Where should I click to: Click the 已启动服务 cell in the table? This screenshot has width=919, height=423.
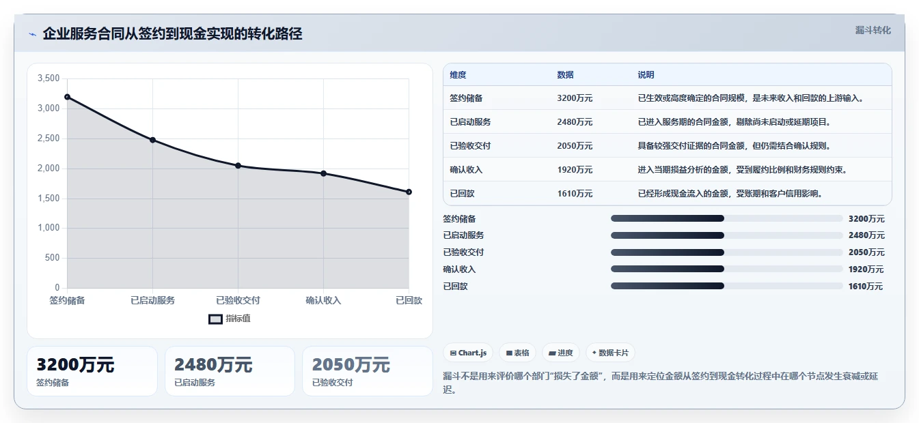click(x=470, y=122)
